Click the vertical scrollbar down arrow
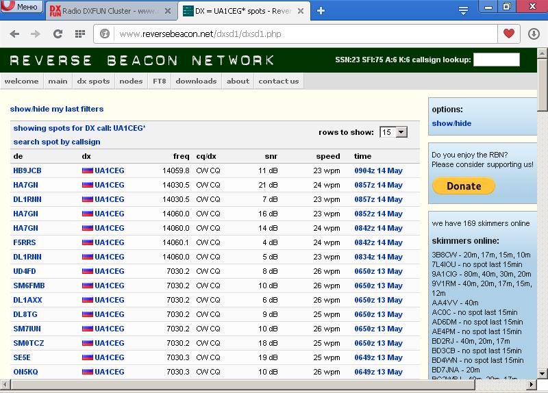This screenshot has height=393, width=548. 542,373
